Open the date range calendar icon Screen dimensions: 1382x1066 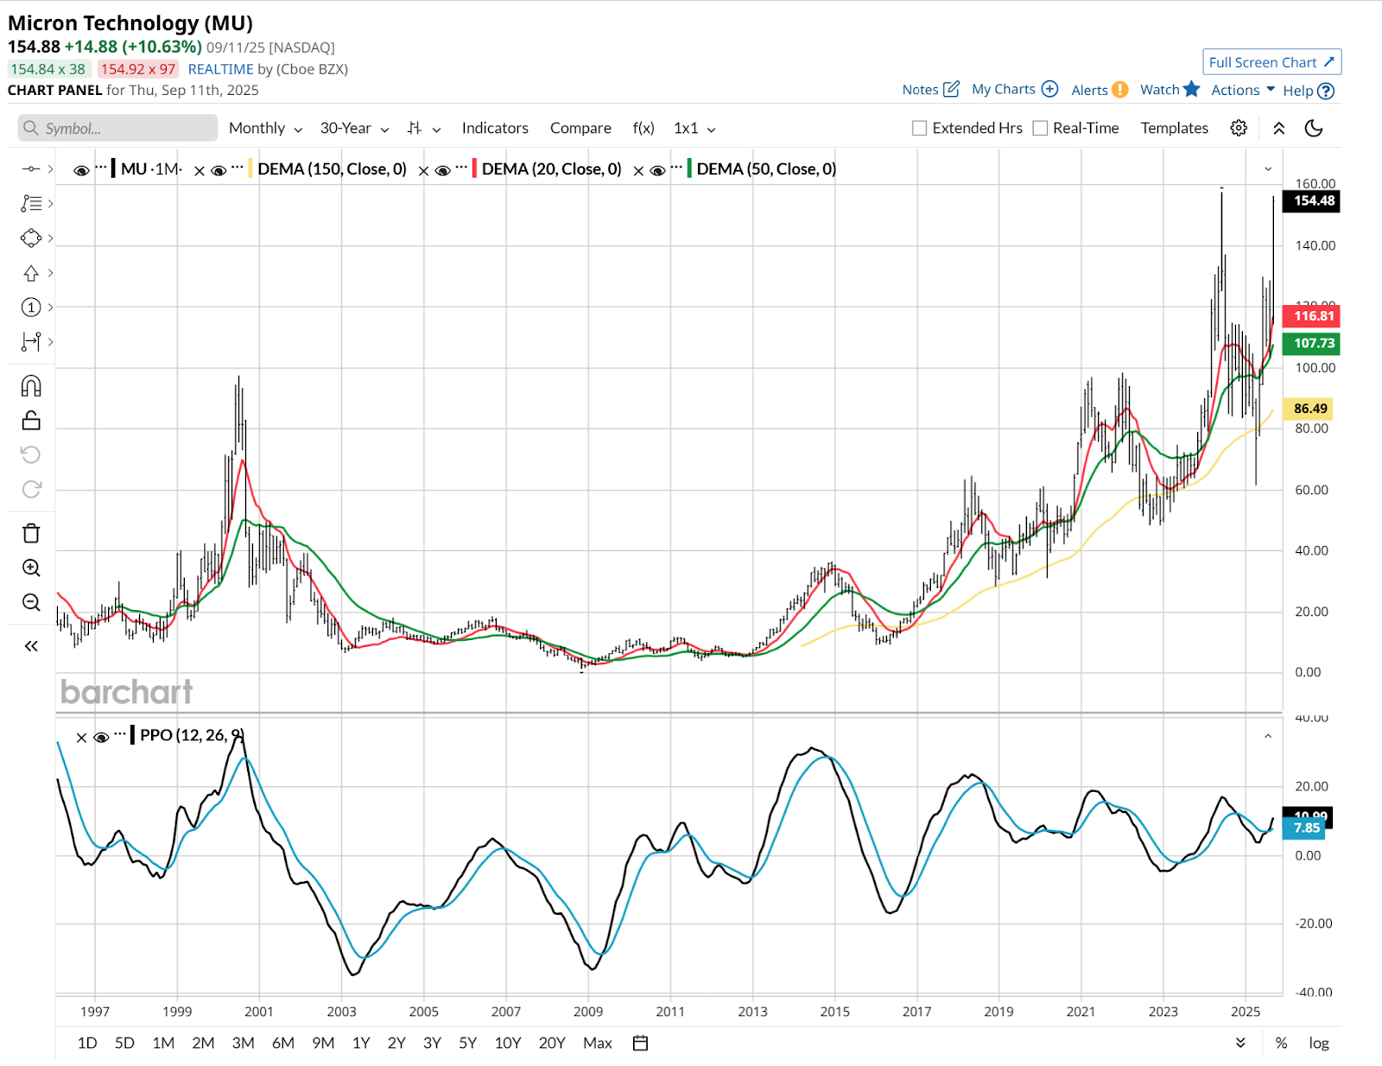point(640,1043)
